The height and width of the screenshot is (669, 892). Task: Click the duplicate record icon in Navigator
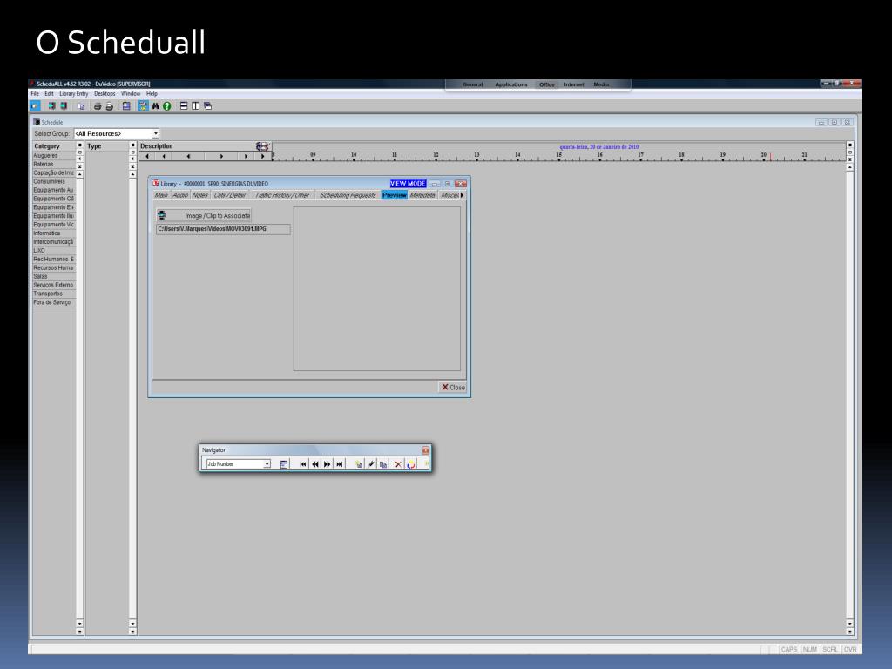tap(383, 464)
